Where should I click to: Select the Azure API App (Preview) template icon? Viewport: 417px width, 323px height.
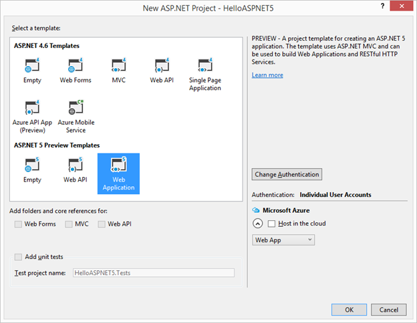coord(32,107)
